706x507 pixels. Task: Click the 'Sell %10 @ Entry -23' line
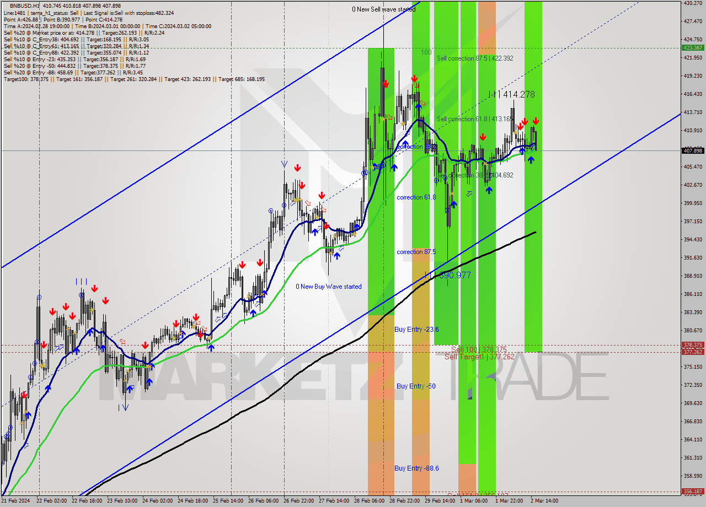(x=74, y=59)
